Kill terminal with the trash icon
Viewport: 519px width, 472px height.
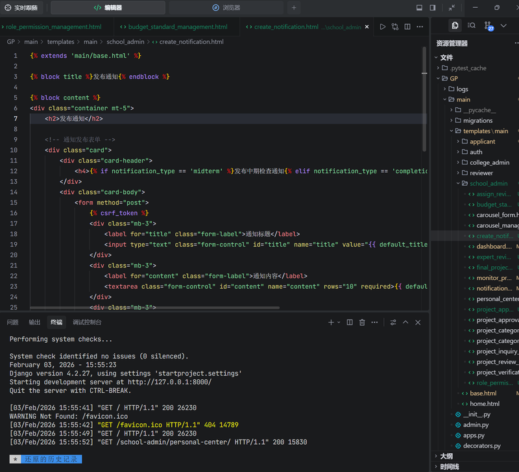[363, 322]
